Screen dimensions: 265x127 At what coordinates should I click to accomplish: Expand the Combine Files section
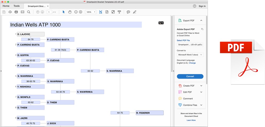(201, 105)
